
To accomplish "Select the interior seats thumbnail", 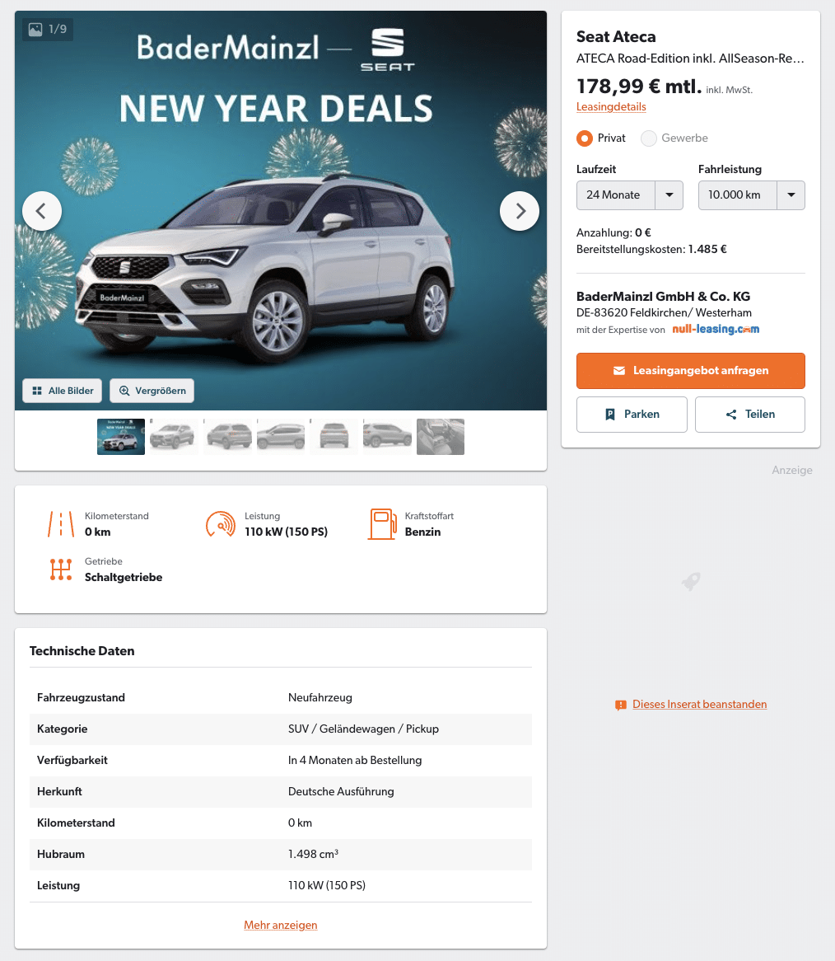I will (441, 436).
